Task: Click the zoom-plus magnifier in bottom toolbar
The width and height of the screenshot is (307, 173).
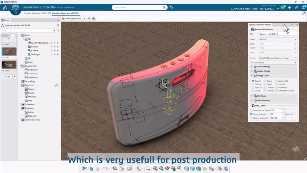Action: pyautogui.click(x=115, y=169)
